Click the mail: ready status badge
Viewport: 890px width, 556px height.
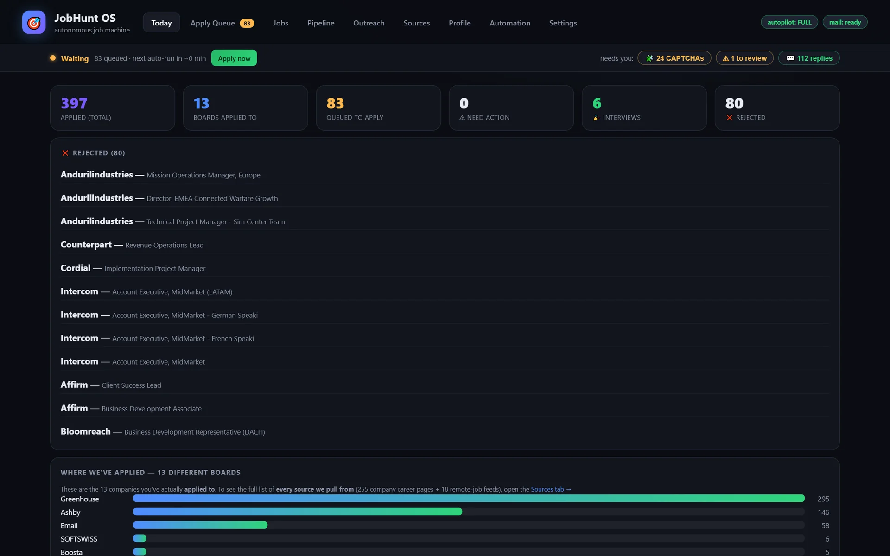coord(845,22)
